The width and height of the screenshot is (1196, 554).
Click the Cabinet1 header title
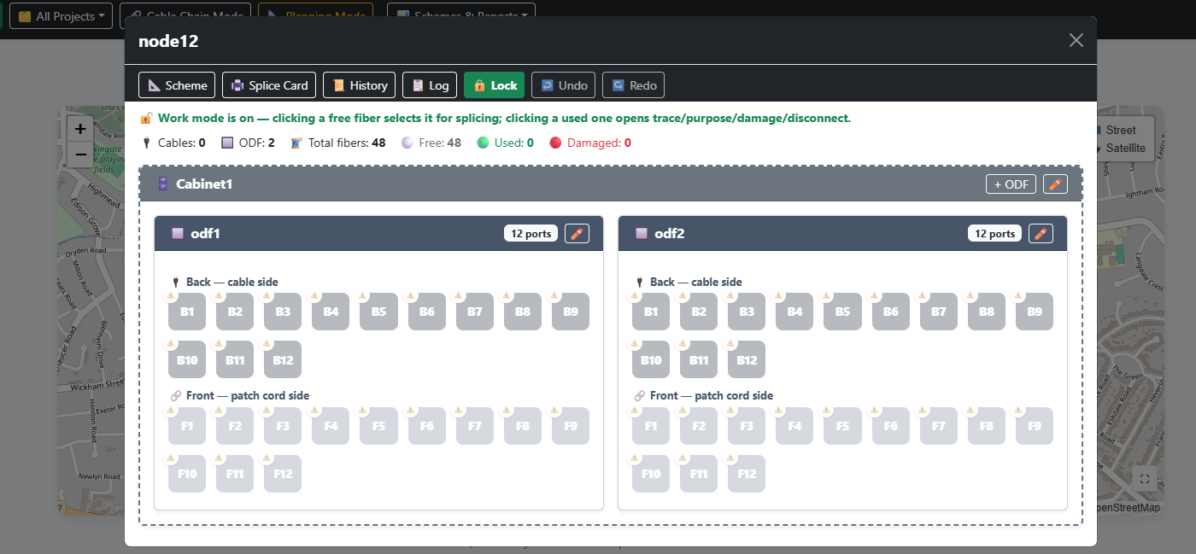coord(204,184)
